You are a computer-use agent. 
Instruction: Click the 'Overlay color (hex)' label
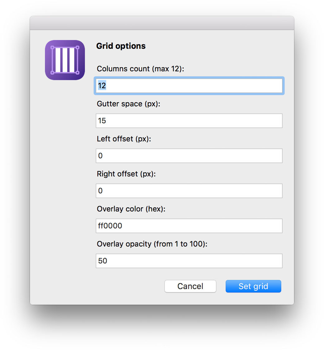pyautogui.click(x=131, y=209)
